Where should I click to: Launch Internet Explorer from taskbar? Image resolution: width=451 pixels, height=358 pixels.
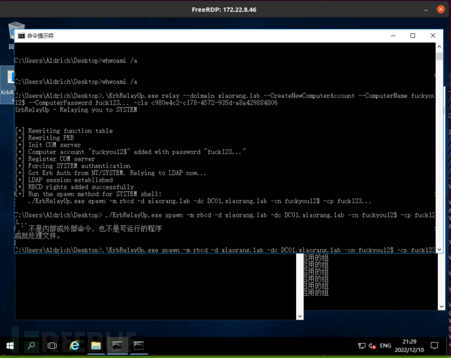click(x=75, y=346)
